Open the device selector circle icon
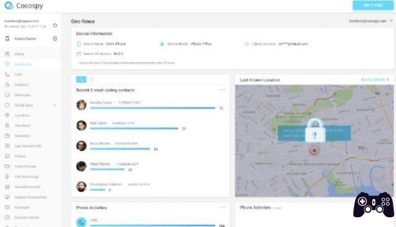This screenshot has height=227, width=396. click(x=55, y=38)
